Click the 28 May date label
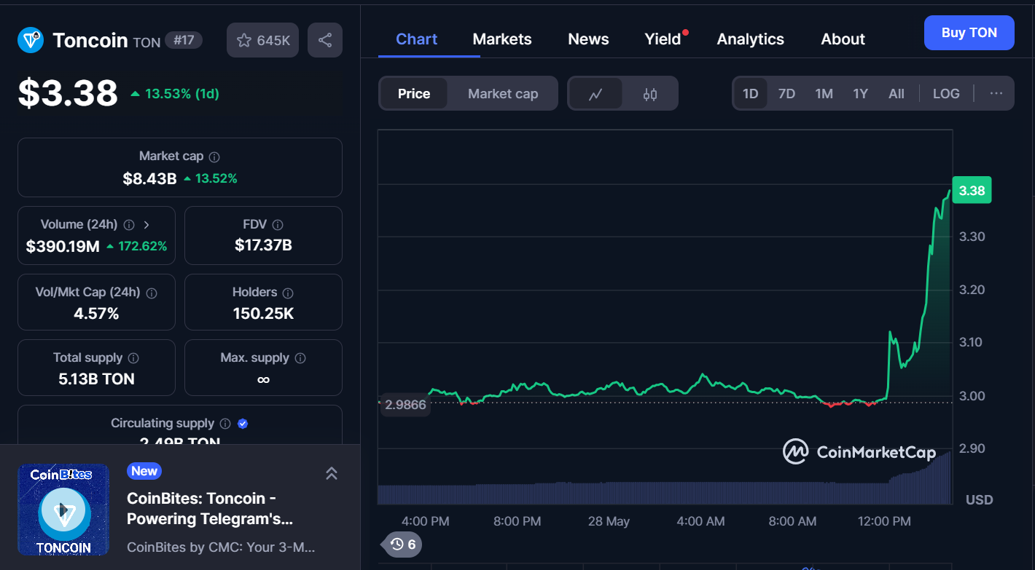Viewport: 1035px width, 570px height. pos(609,521)
